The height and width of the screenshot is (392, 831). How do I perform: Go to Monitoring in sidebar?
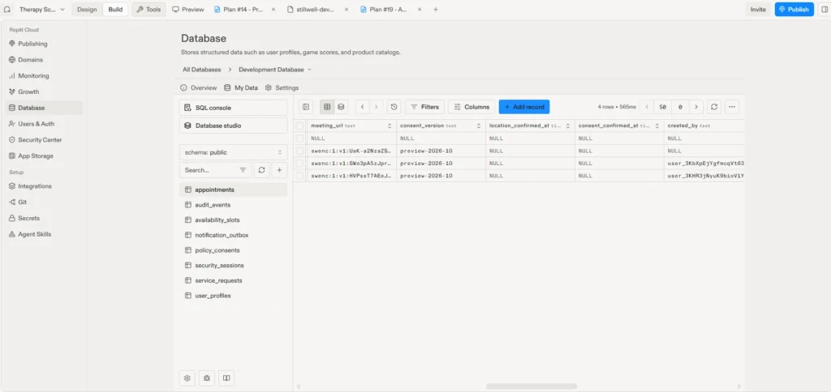tap(42, 75)
